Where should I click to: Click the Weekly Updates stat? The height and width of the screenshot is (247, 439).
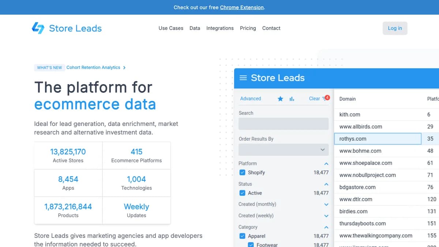click(x=136, y=210)
